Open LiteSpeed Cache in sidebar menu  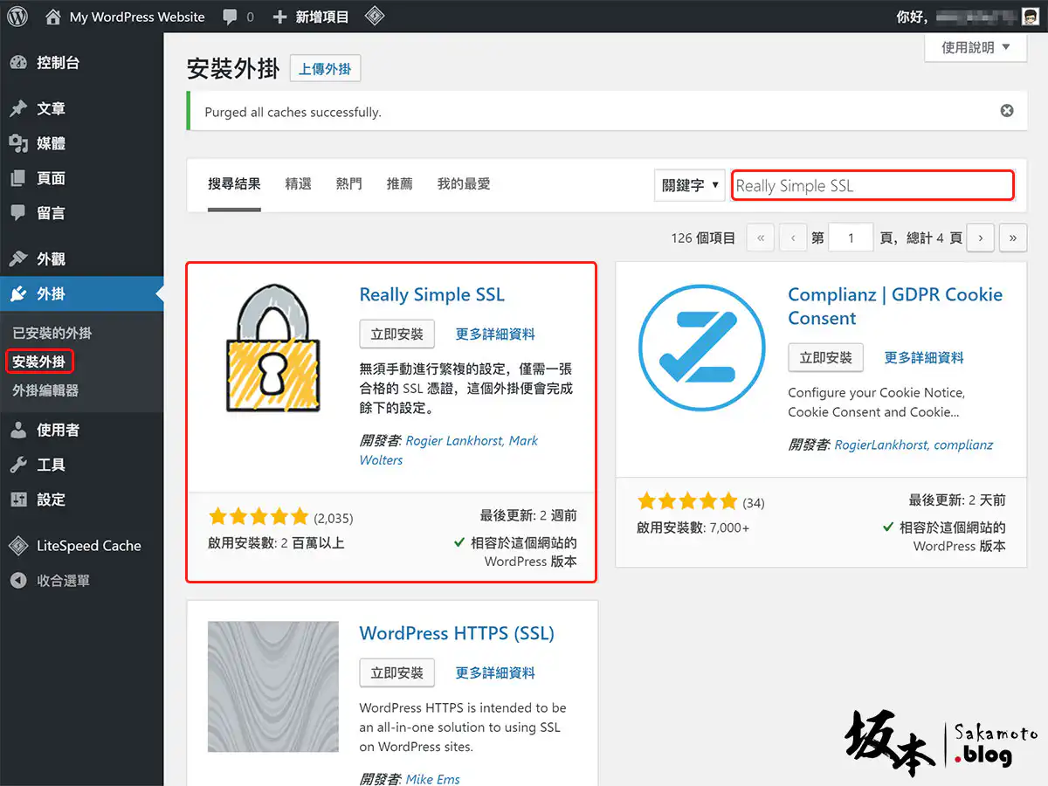point(88,546)
